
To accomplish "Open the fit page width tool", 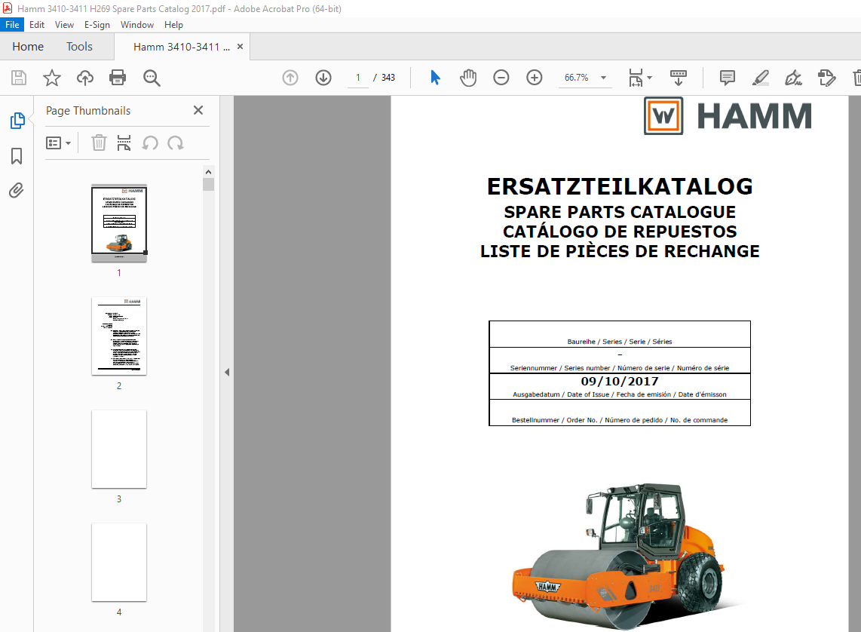I will pos(636,78).
